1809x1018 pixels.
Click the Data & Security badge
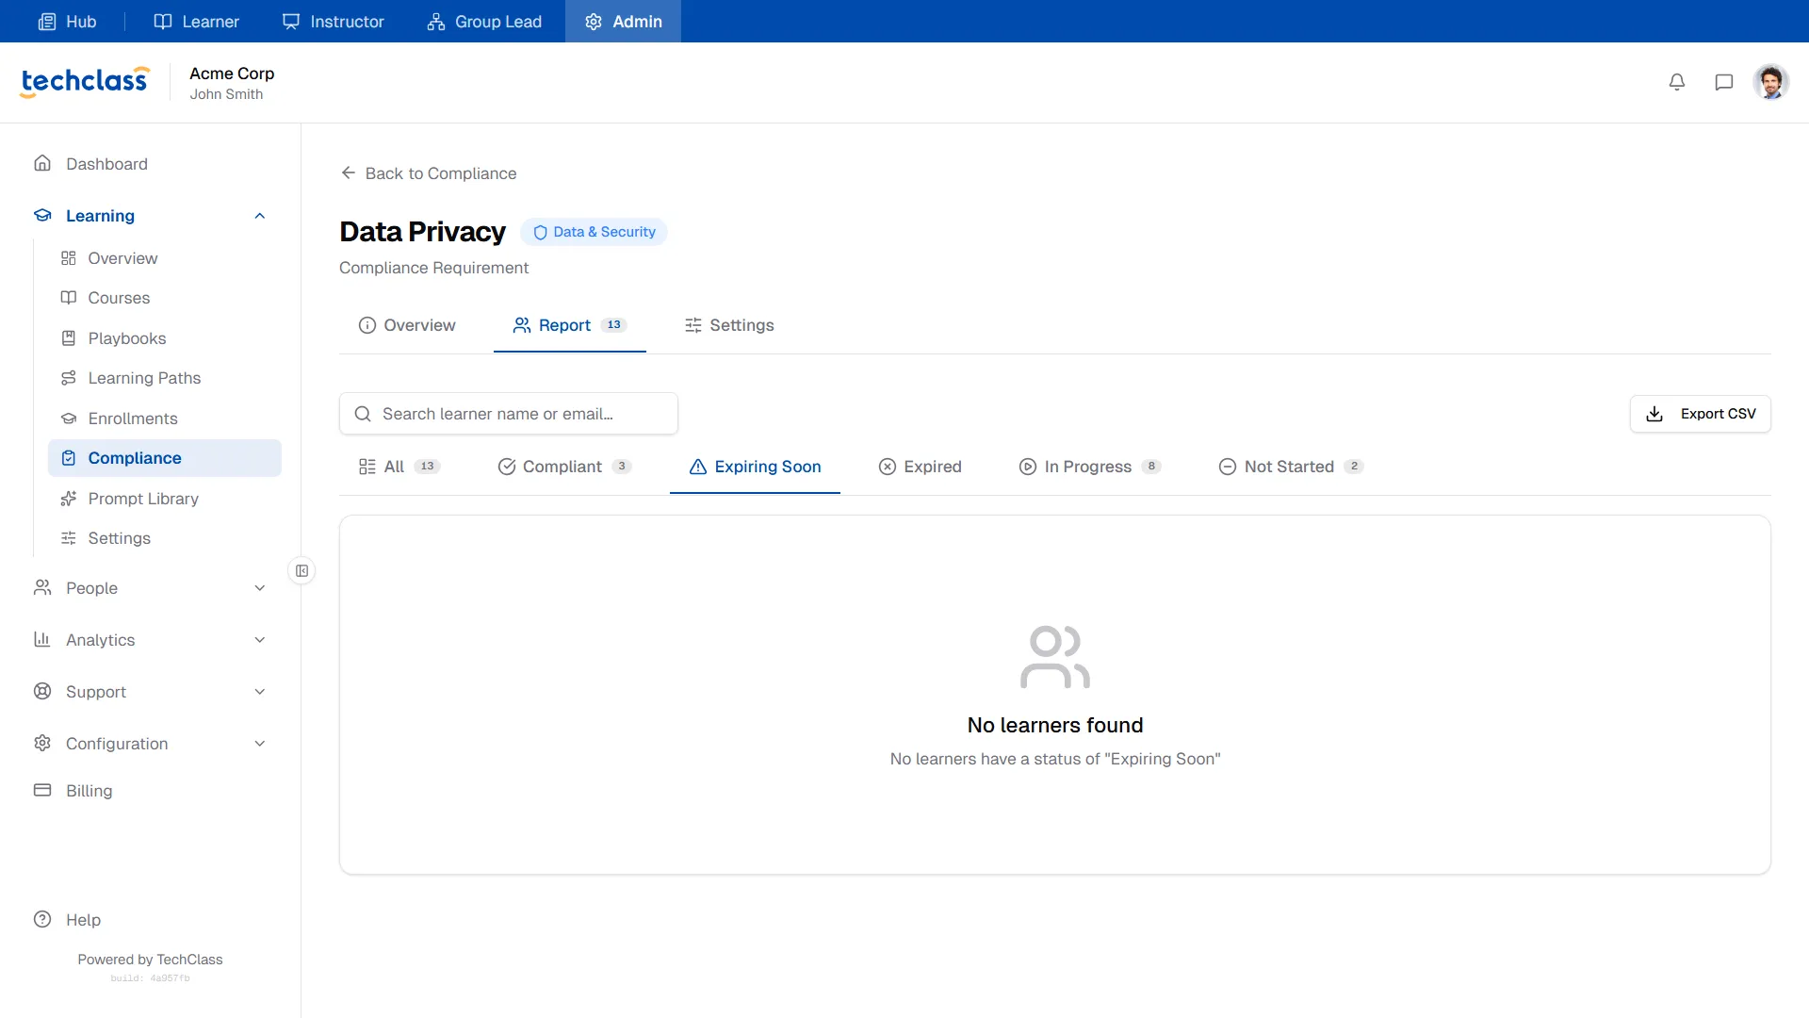coord(594,232)
